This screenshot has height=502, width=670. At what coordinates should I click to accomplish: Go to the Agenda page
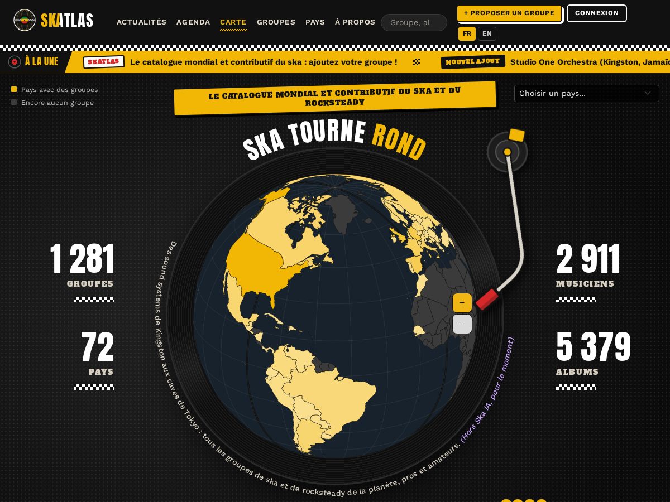click(193, 22)
